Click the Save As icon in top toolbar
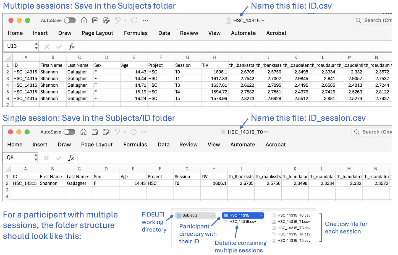This screenshot has width=398, height=255. pyautogui.click(x=106, y=20)
